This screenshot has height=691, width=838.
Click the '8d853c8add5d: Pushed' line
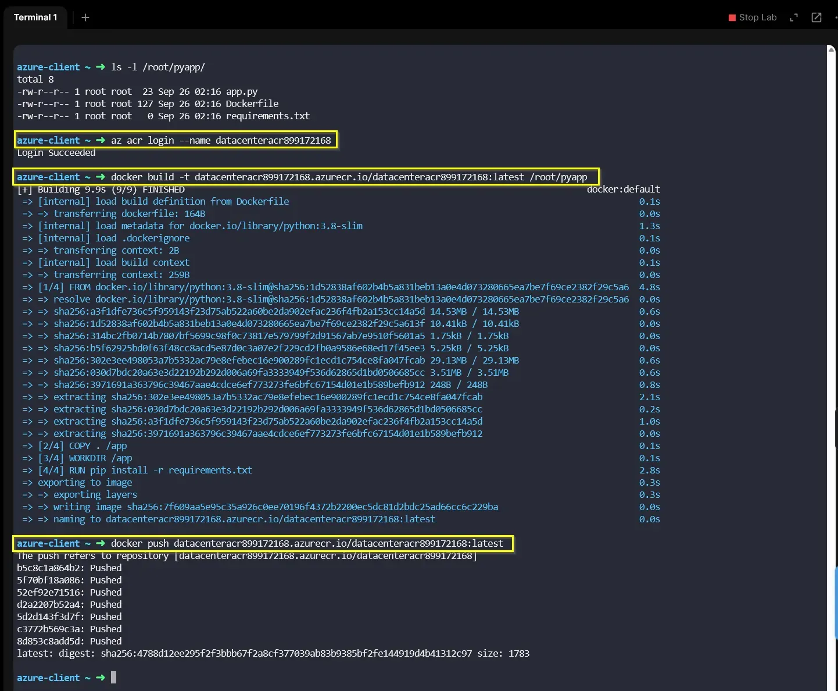[x=69, y=641]
